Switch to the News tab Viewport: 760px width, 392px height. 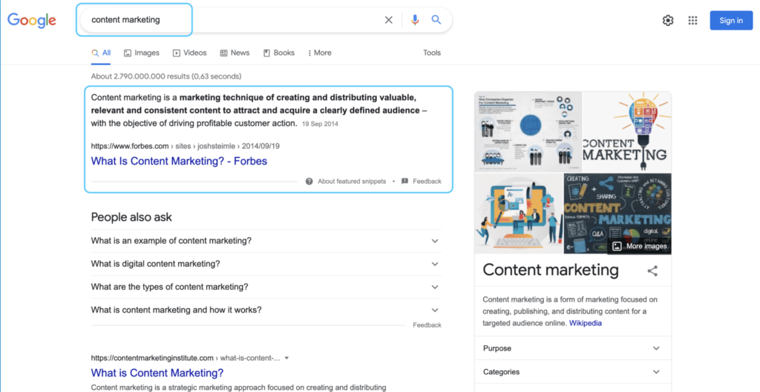click(x=235, y=53)
